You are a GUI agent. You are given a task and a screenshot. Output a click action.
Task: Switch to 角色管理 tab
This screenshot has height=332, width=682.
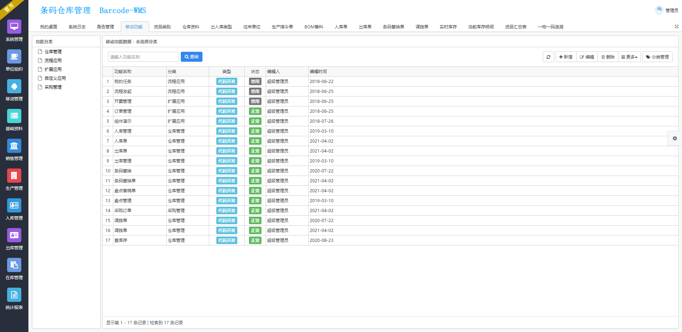105,27
